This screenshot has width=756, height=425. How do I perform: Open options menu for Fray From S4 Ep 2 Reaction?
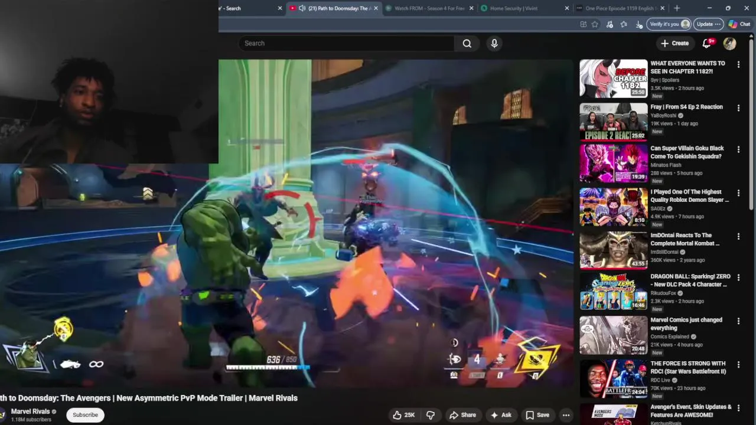738,108
